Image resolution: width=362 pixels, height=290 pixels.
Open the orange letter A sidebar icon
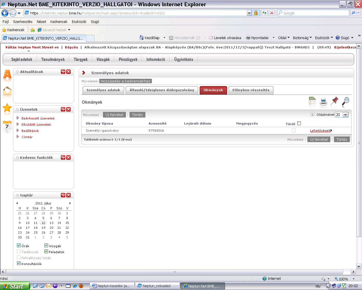tap(7, 75)
